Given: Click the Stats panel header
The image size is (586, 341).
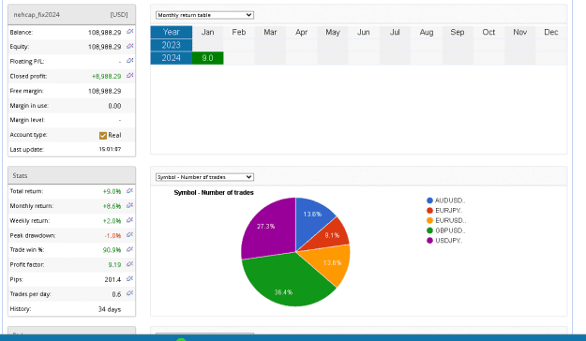Looking at the screenshot, I should 72,175.
